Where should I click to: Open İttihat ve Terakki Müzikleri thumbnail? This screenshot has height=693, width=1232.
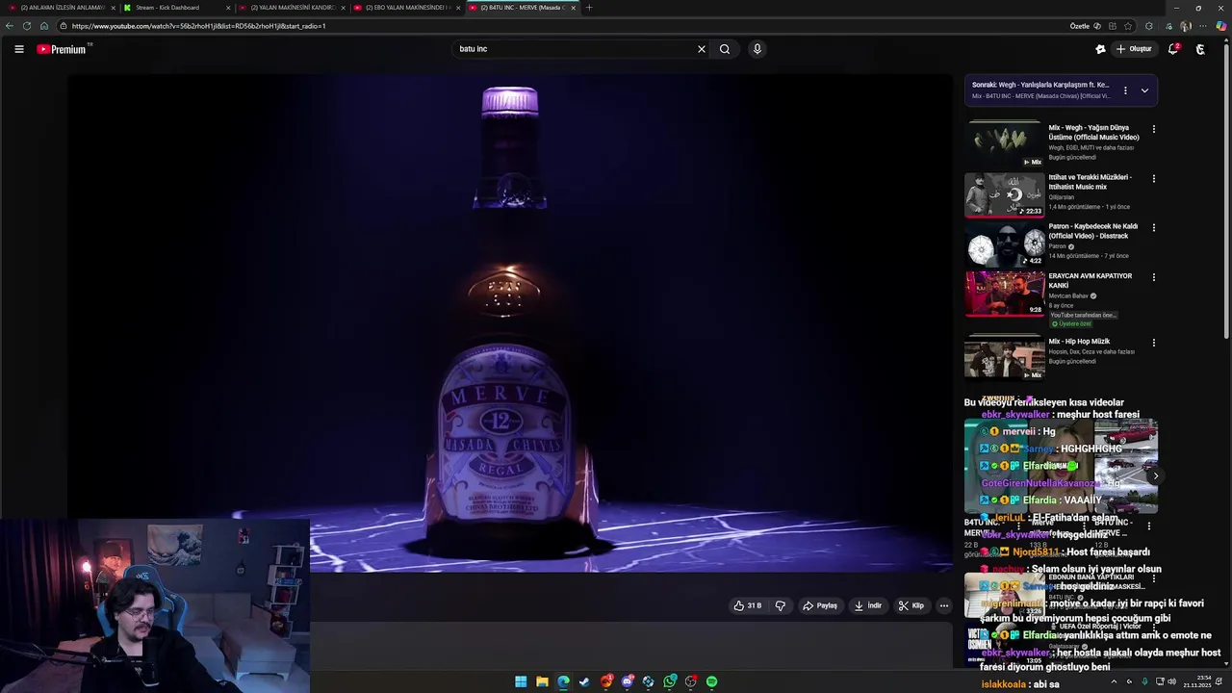coord(1004,194)
